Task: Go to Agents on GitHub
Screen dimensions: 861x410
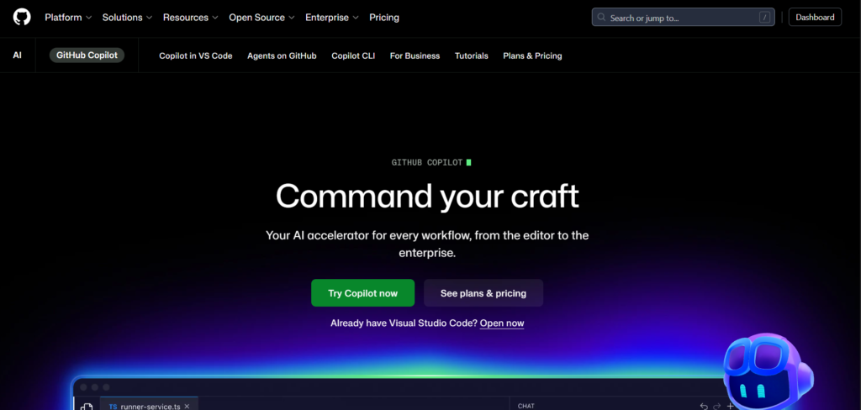Action: (282, 56)
